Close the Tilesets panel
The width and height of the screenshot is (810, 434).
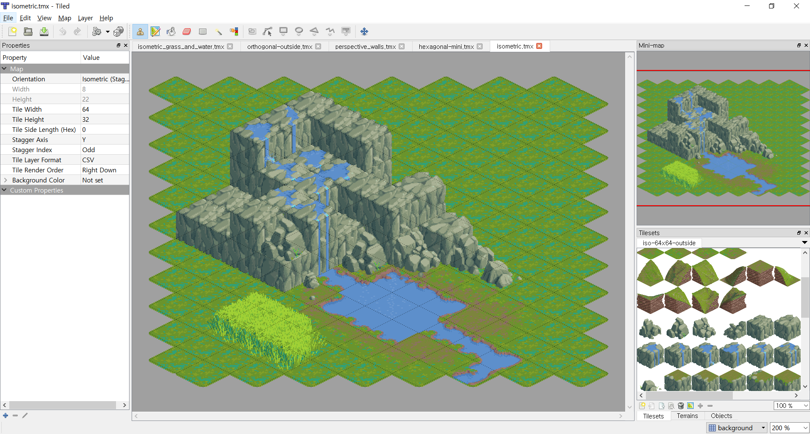pyautogui.click(x=806, y=233)
